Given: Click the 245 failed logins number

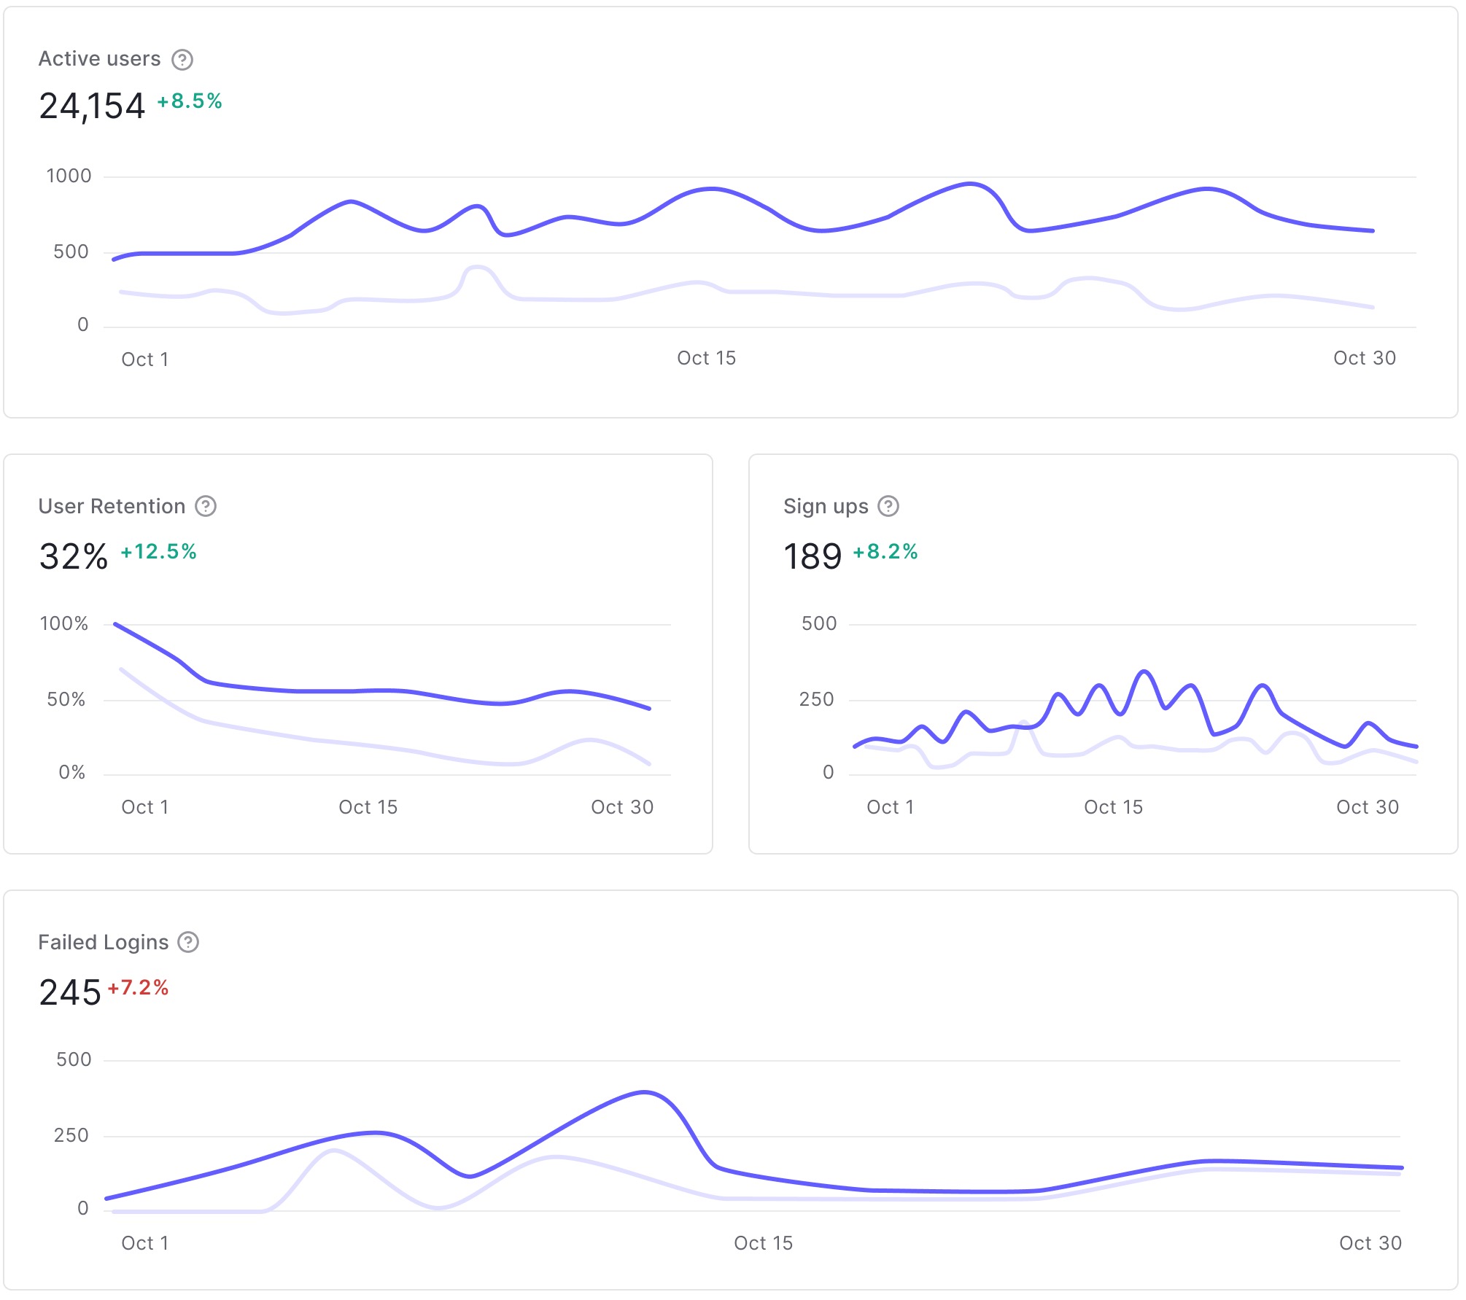Looking at the screenshot, I should tap(69, 993).
